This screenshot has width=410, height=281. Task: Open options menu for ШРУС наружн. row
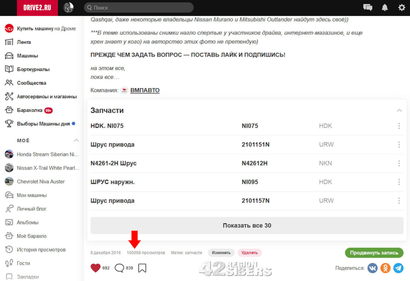coord(399,182)
